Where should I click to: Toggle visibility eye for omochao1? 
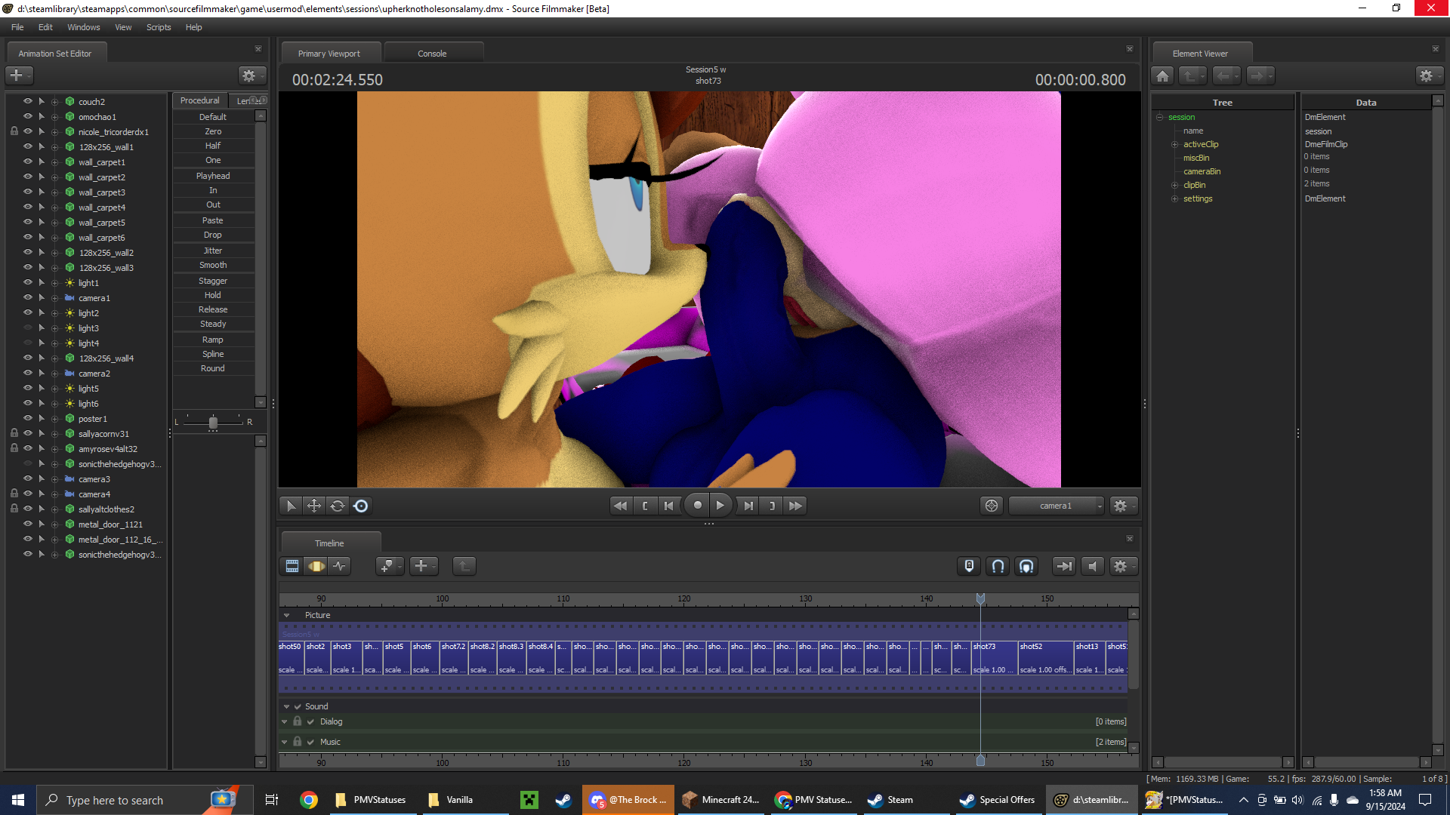click(28, 116)
